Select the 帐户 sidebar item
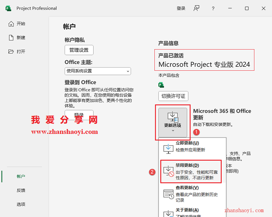Screen dimensions: 272x217 [21, 177]
